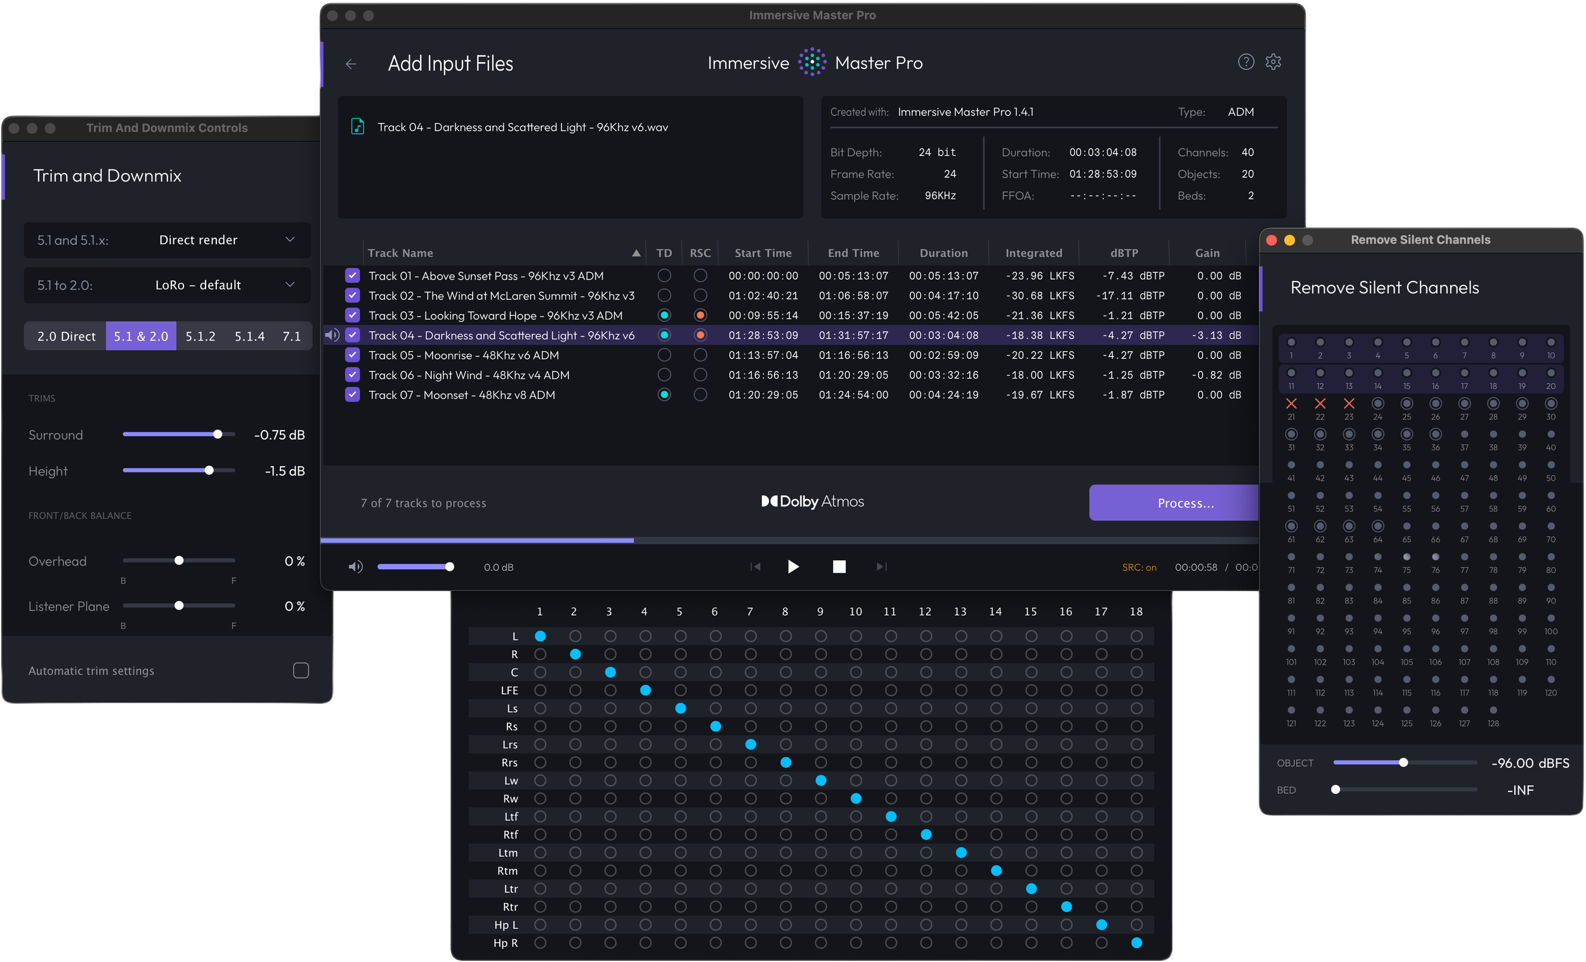Adjust the Surround trim slider handle

pyautogui.click(x=218, y=434)
